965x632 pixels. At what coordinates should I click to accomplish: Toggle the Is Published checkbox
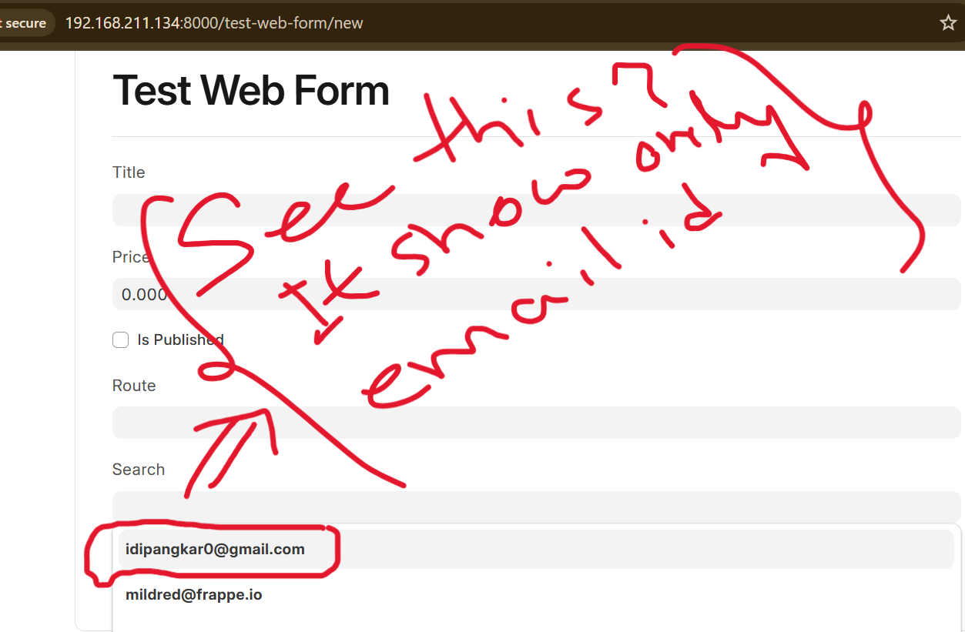[120, 339]
